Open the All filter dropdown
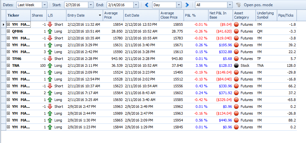 [230, 5]
